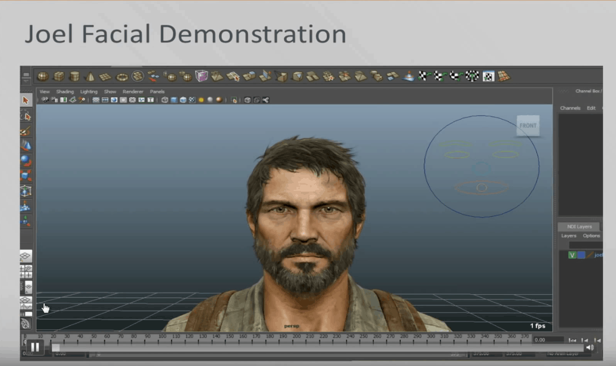The image size is (616, 366).
Task: Open the Show panel menu
Action: tap(110, 91)
